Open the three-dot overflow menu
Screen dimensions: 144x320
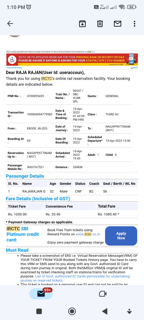tap(134, 24)
